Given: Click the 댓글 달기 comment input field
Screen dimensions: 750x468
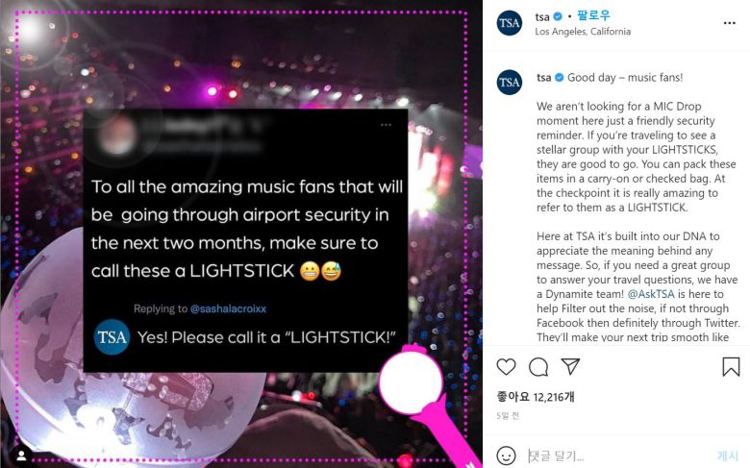Looking at the screenshot, I should click(x=617, y=456).
